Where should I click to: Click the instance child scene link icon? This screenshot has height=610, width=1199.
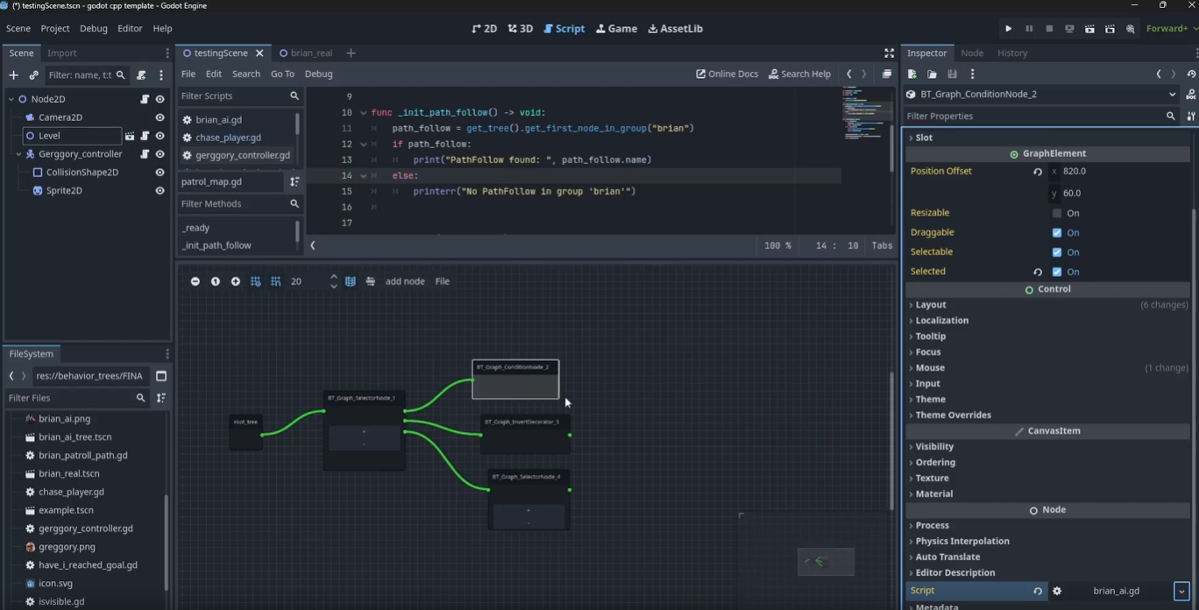33,75
